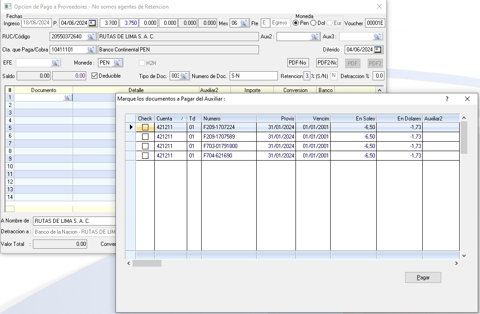Click row number 5 in payment grid
Image resolution: width=480 pixels, height=314 pixels.
click(10, 128)
